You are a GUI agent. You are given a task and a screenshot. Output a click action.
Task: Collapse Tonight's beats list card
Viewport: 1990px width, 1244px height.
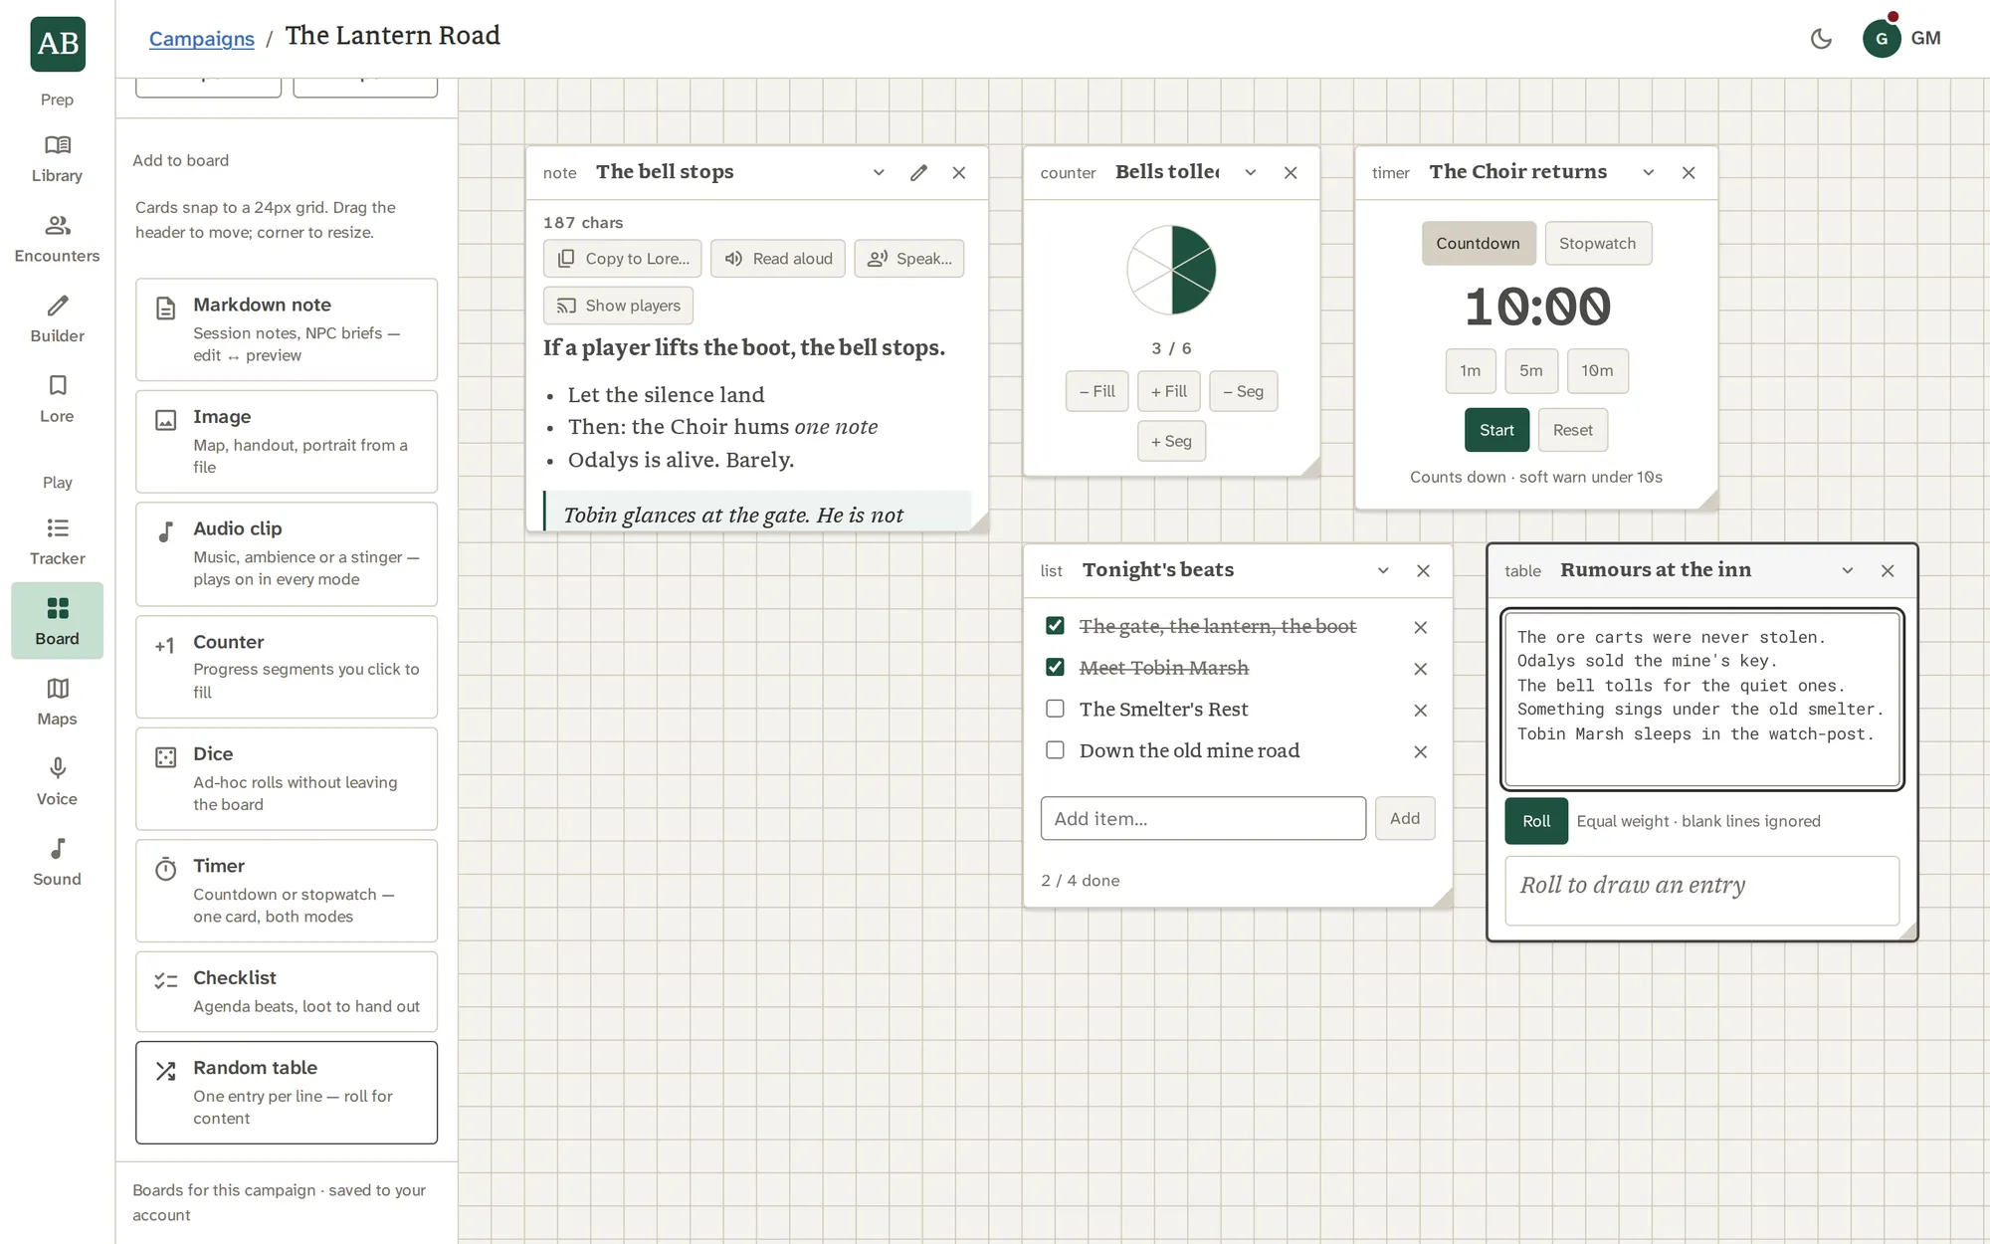point(1383,570)
